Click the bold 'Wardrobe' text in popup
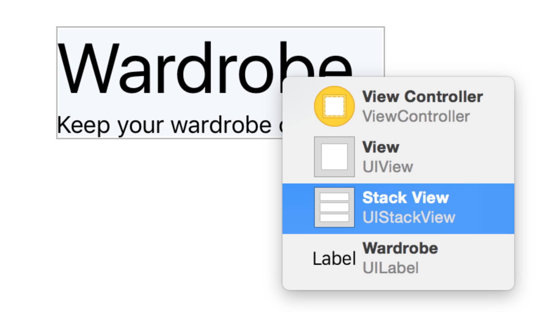 [x=400, y=248]
